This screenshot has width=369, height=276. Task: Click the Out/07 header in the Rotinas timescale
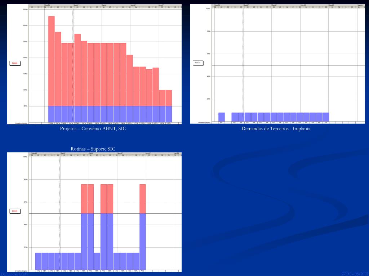point(91,153)
